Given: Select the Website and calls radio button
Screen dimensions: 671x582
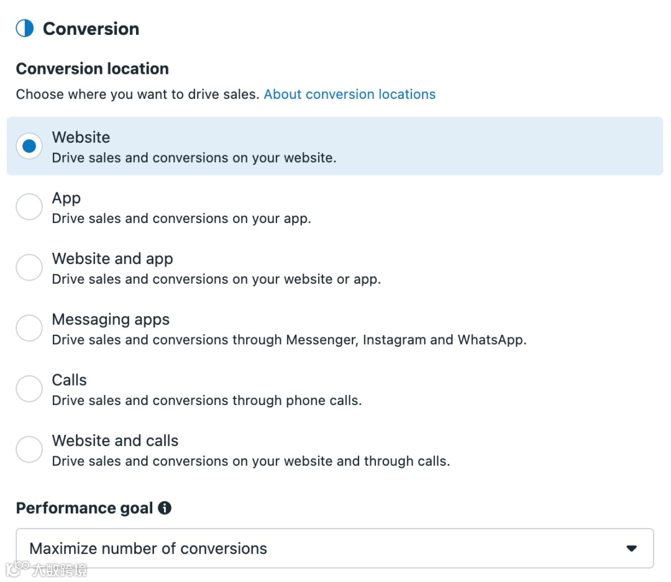Looking at the screenshot, I should pos(29,450).
